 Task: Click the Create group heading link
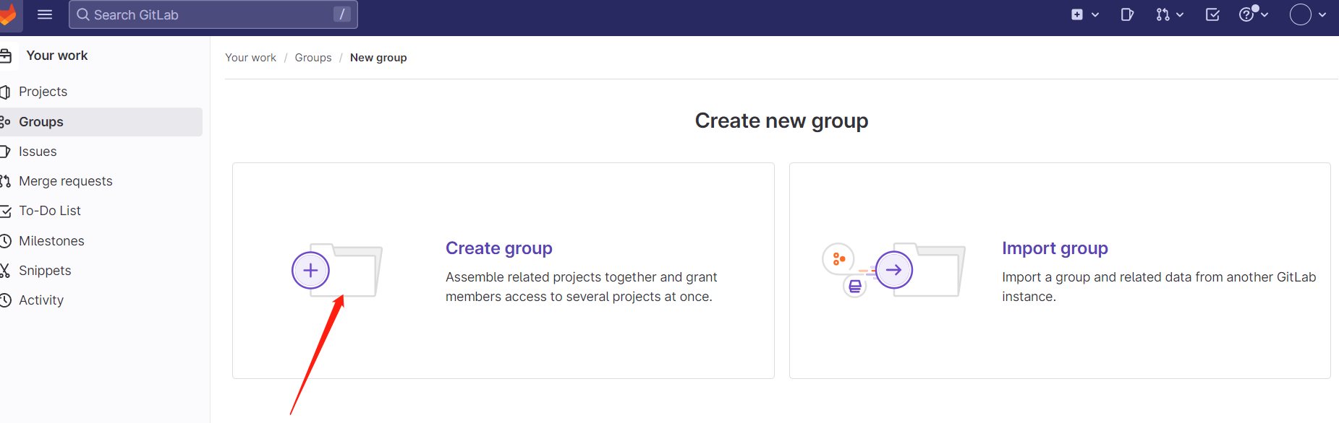[498, 248]
